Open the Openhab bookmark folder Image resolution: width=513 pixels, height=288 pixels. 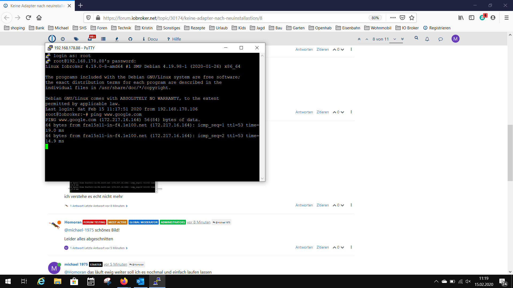pos(320,28)
